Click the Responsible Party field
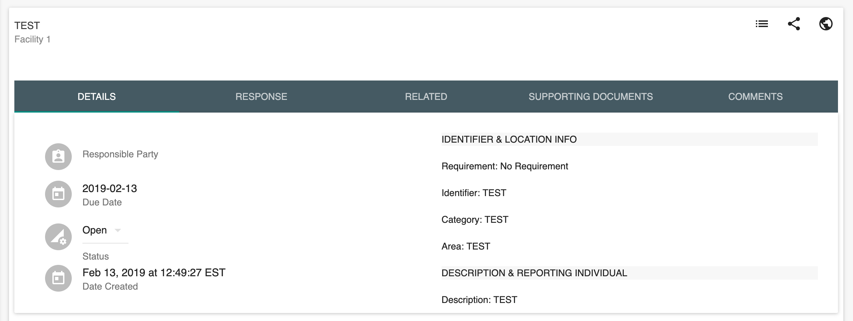Image resolution: width=853 pixels, height=321 pixels. tap(120, 154)
